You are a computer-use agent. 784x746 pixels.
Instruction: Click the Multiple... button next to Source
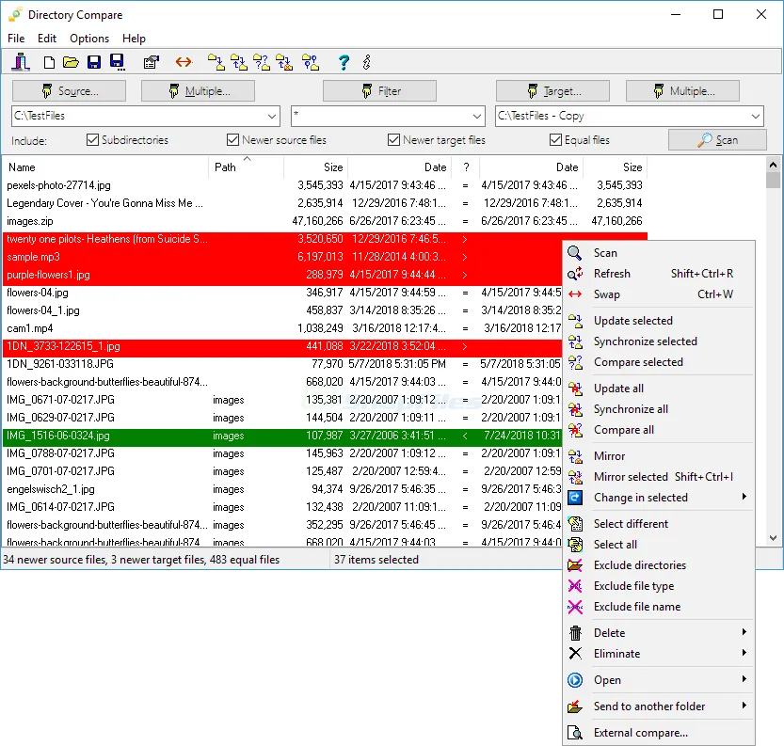198,91
